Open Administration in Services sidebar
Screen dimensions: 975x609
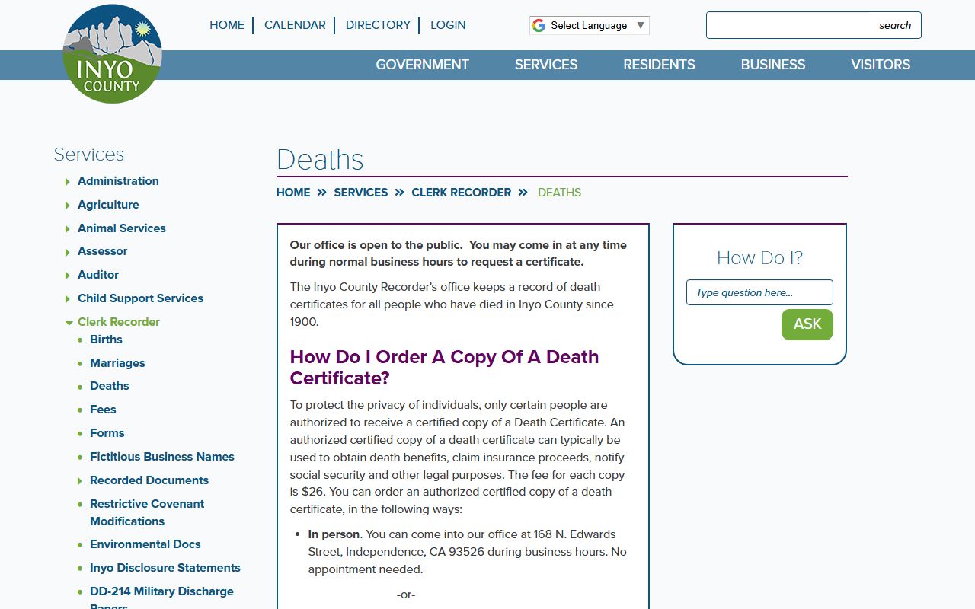click(118, 181)
